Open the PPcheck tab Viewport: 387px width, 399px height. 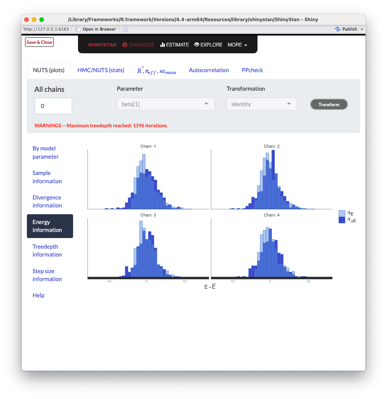coord(252,70)
